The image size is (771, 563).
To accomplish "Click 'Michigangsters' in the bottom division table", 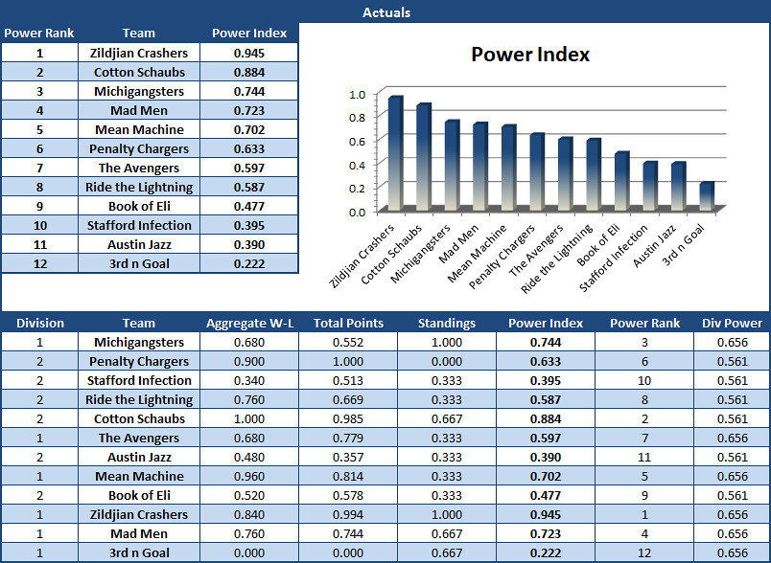I will click(x=139, y=342).
